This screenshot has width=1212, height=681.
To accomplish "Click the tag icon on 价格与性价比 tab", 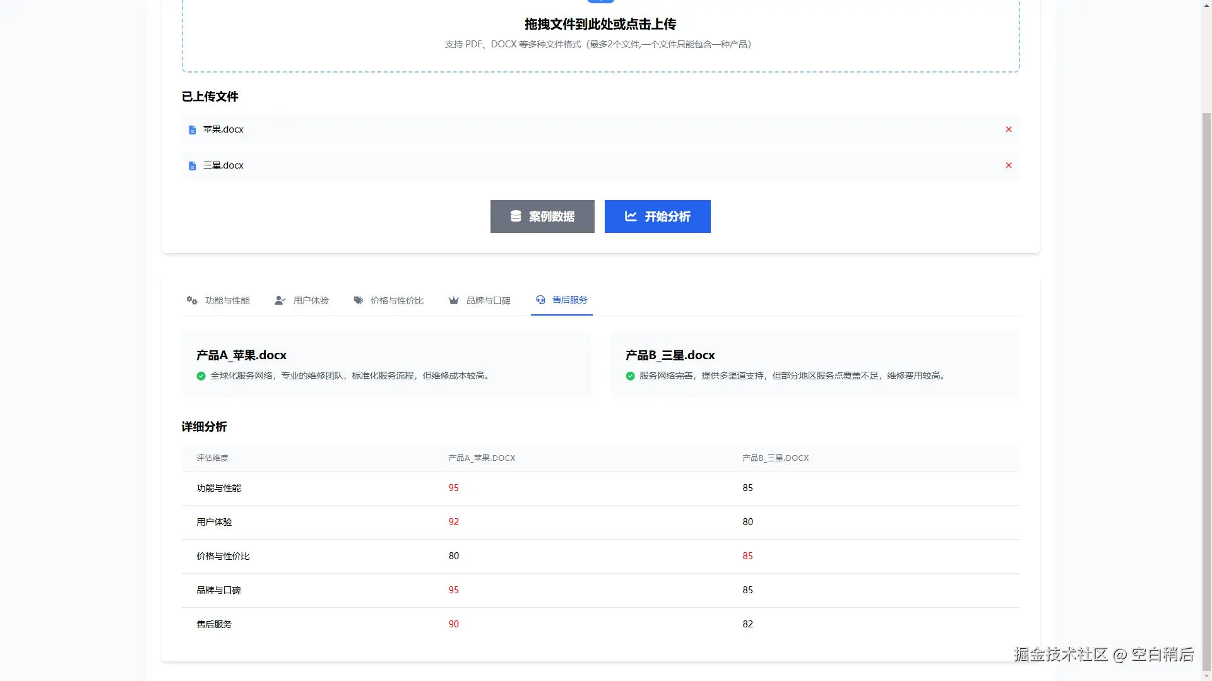I will 358,300.
